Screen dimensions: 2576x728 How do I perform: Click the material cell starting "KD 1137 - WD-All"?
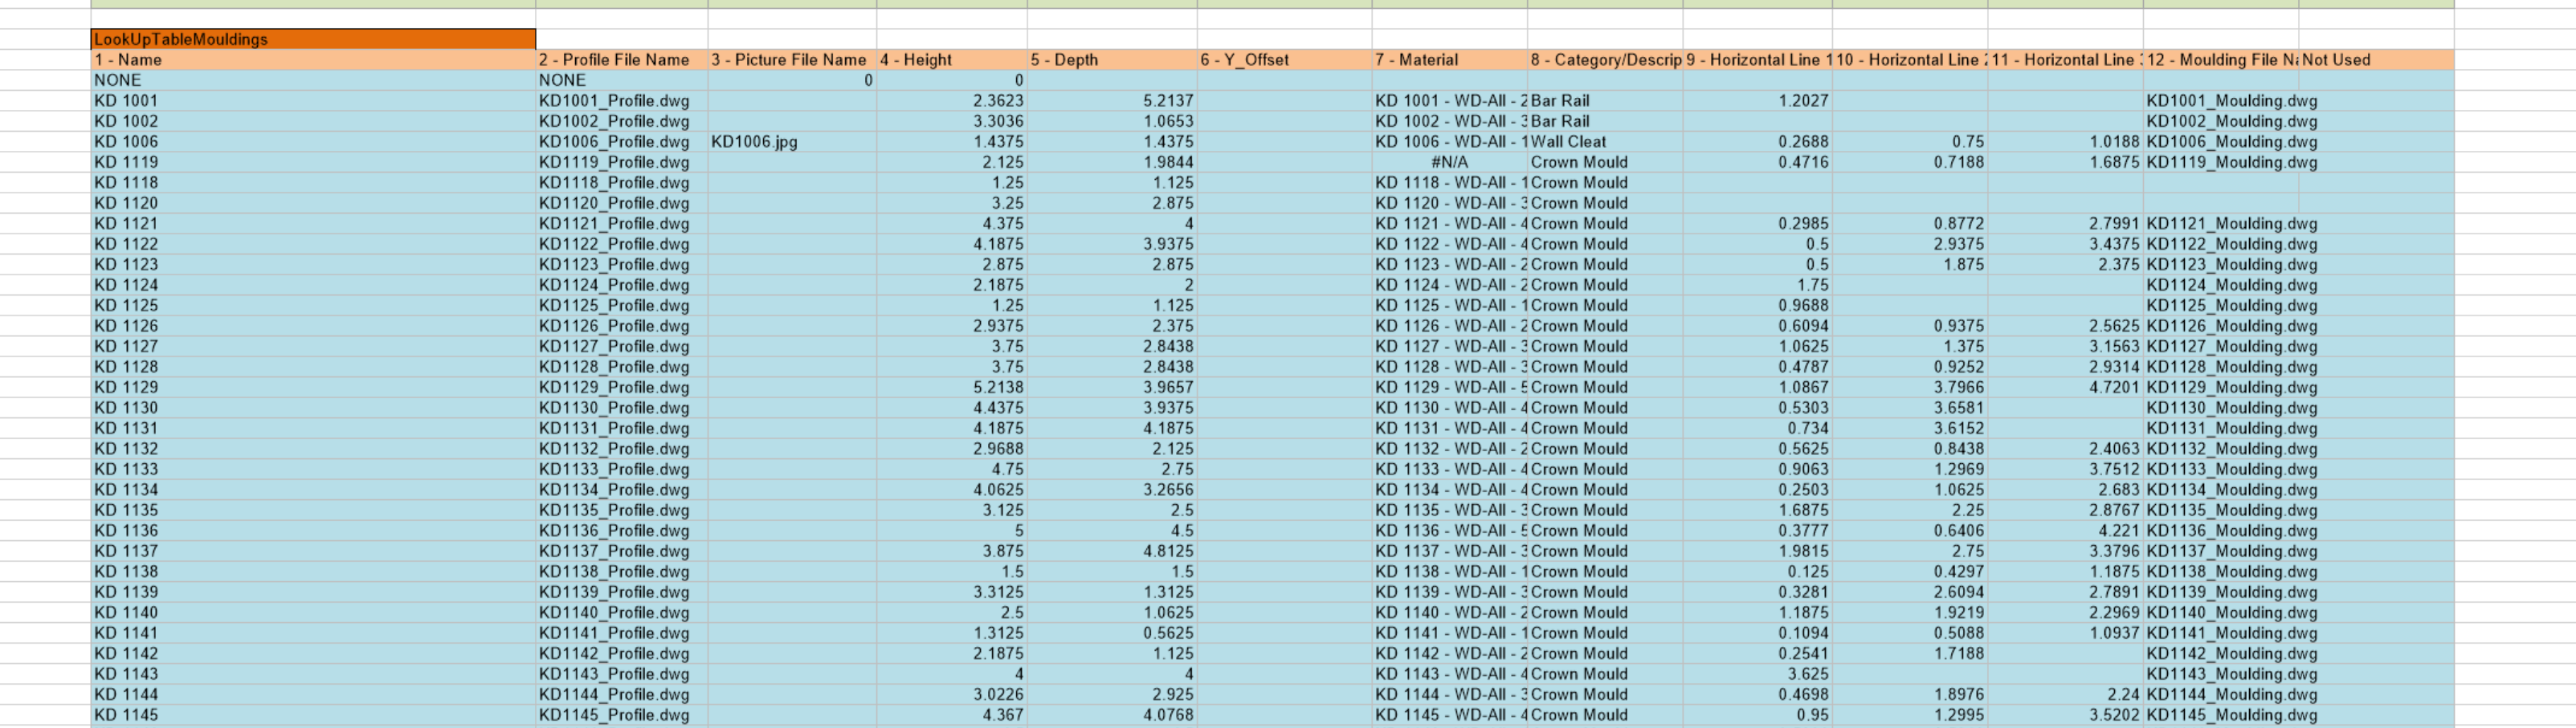point(1450,551)
